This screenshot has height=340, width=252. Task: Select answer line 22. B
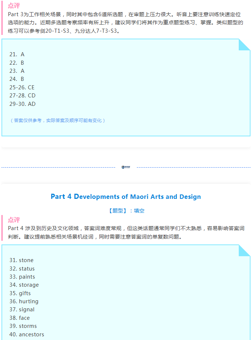(17, 63)
